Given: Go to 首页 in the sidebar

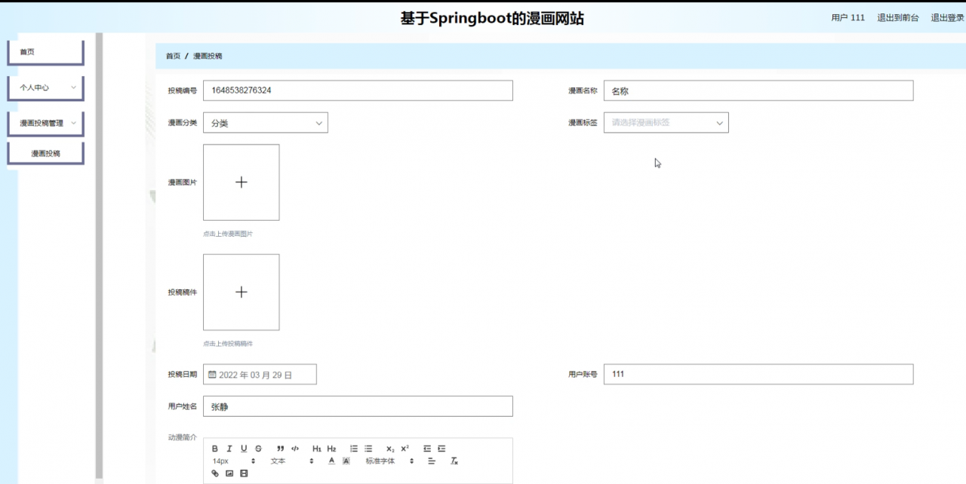Looking at the screenshot, I should click(x=45, y=52).
